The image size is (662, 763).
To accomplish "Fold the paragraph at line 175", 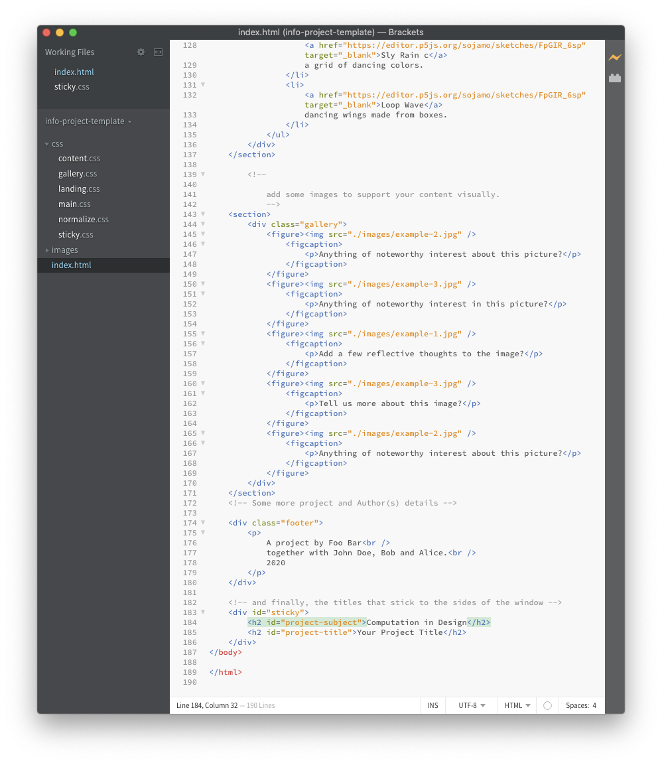I will point(204,533).
